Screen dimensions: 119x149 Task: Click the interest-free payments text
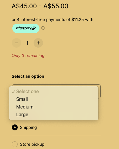(52, 20)
